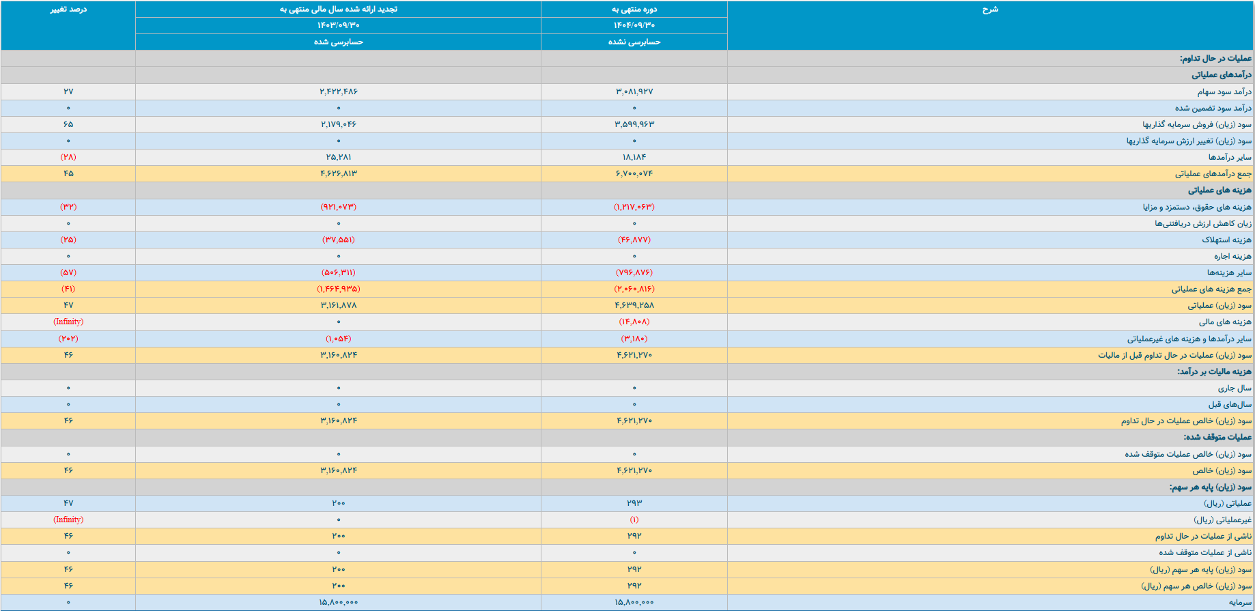Click the هزینه اجاره row label
This screenshot has height=611, width=1255.
pyautogui.click(x=1232, y=256)
